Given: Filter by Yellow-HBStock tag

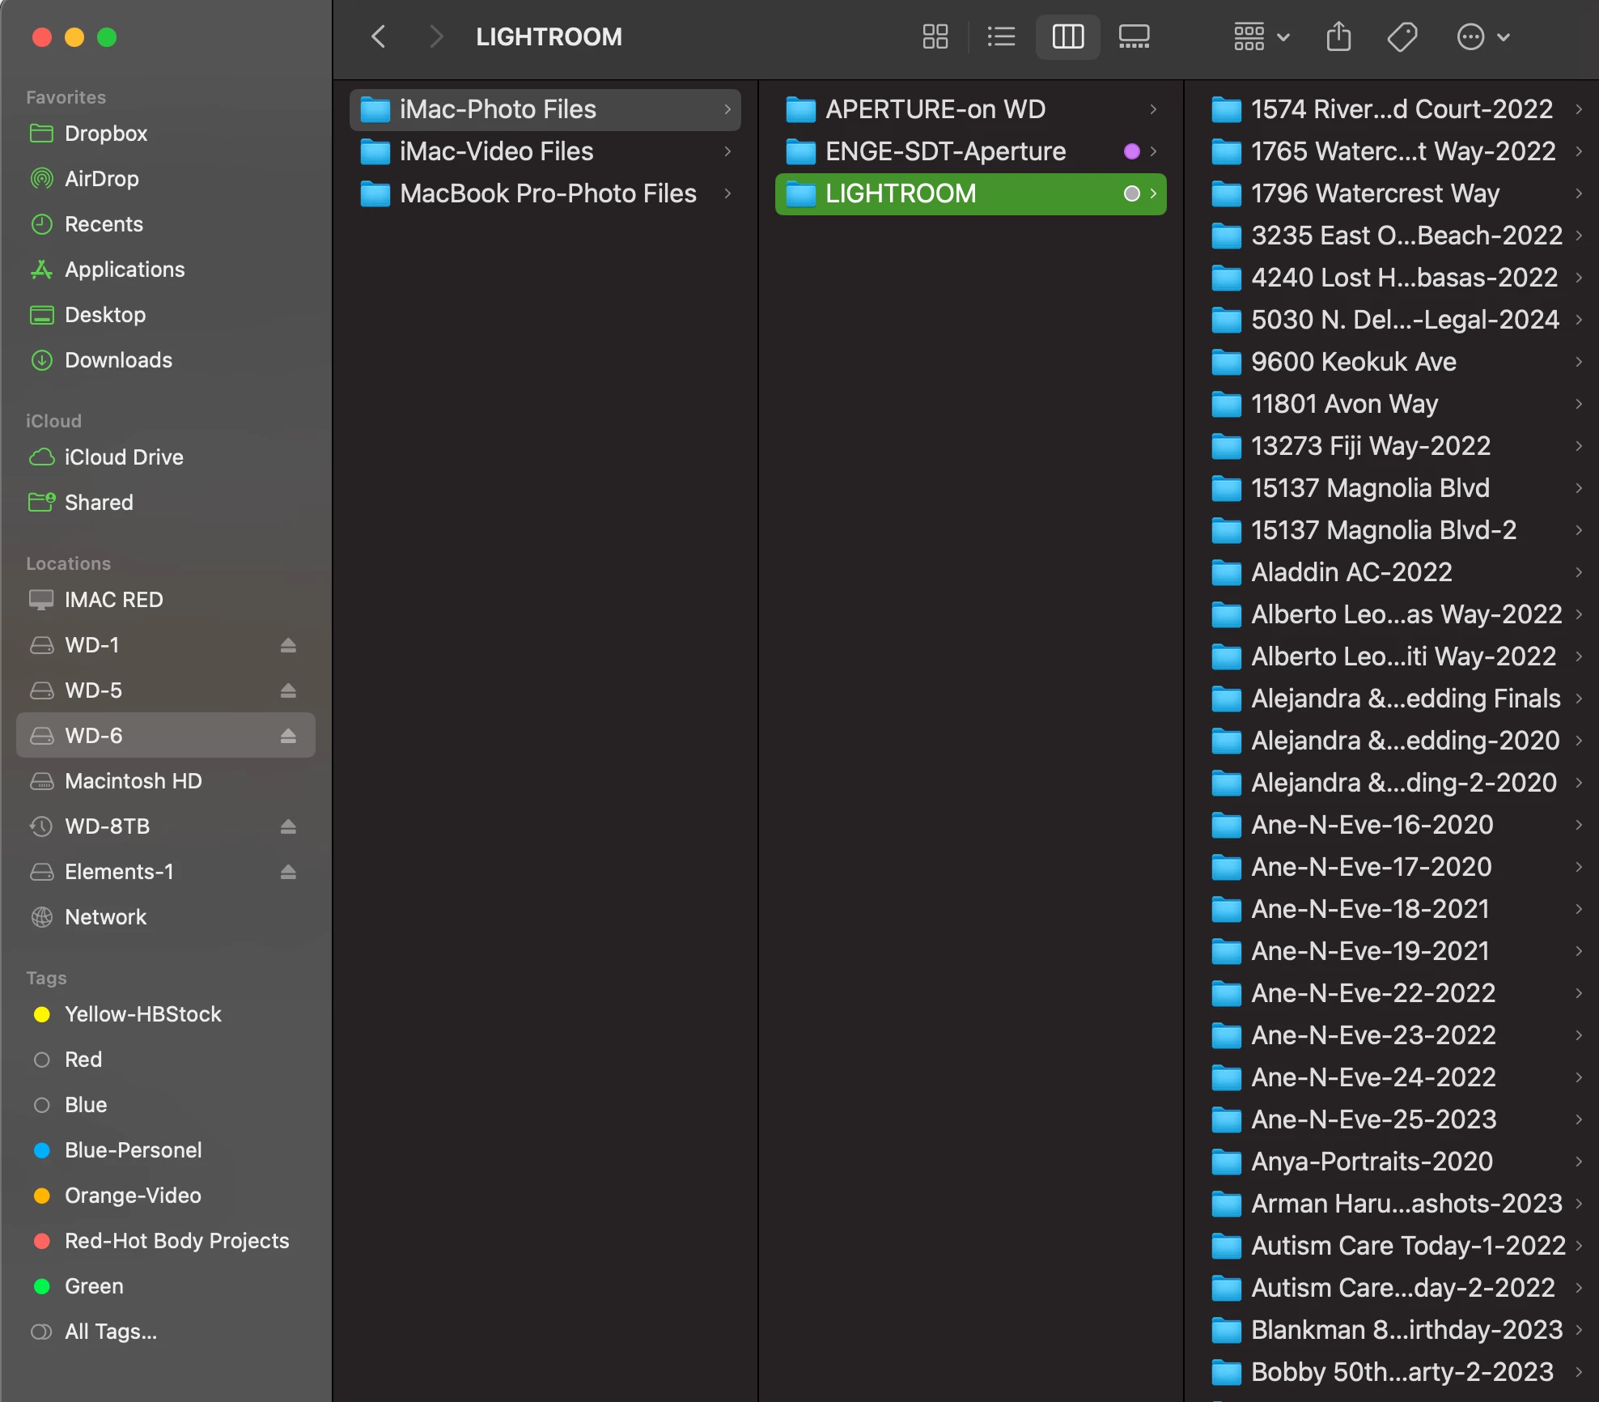Looking at the screenshot, I should click(x=142, y=1014).
